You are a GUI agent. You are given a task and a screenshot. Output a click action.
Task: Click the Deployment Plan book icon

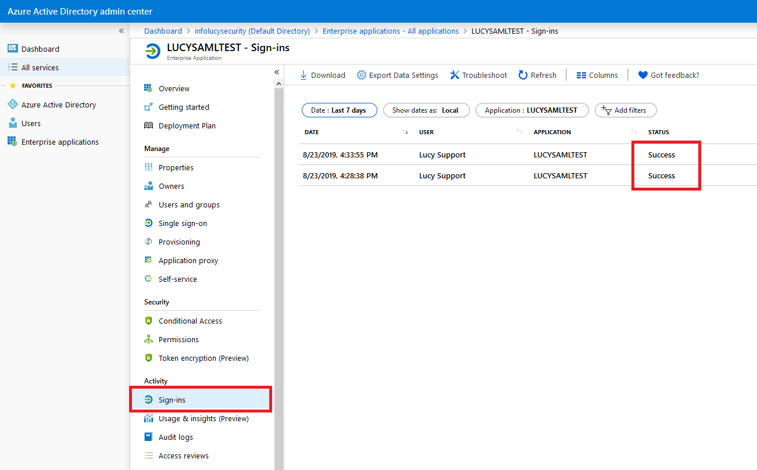coord(148,125)
